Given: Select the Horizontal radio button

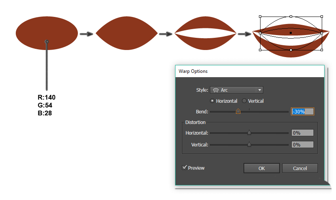Looking at the screenshot, I should 213,101.
